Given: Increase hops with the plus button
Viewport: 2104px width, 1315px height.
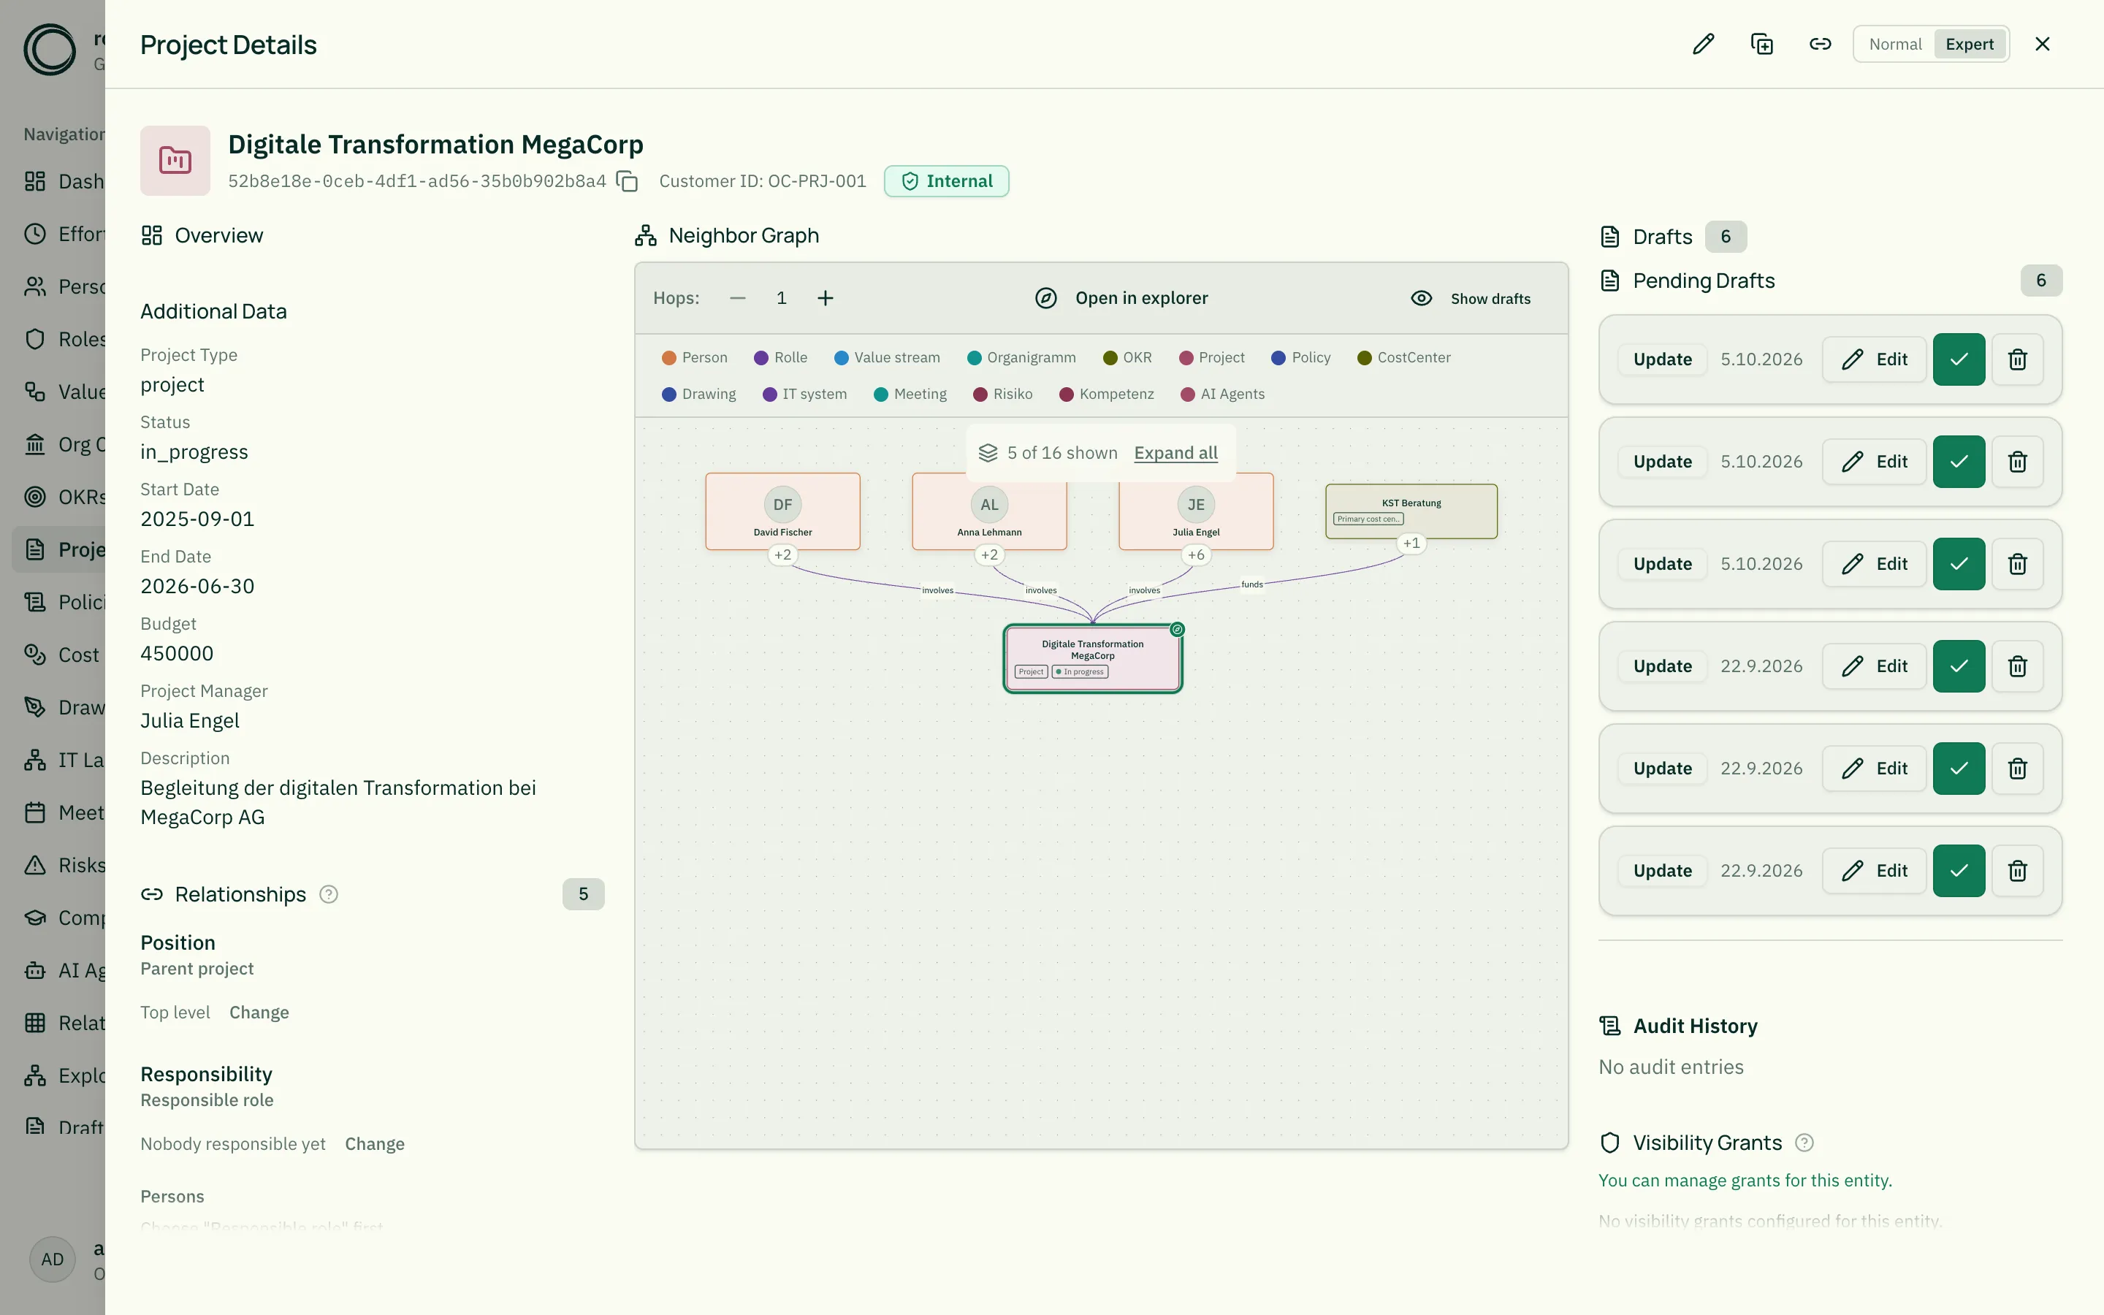Looking at the screenshot, I should click(x=825, y=298).
